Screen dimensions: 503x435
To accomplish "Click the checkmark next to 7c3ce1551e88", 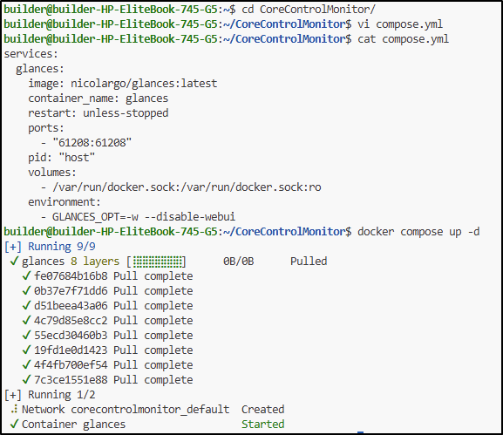I will (27, 379).
